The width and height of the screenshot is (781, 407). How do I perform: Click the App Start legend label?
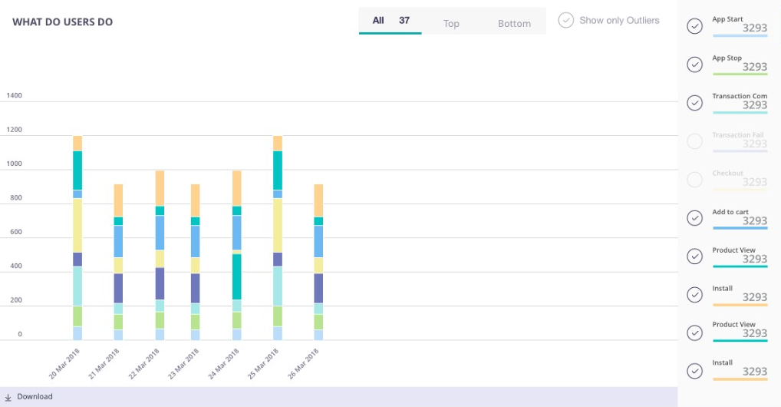pyautogui.click(x=727, y=19)
